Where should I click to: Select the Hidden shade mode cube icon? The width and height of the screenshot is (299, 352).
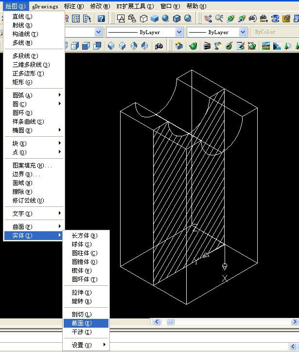point(143,19)
